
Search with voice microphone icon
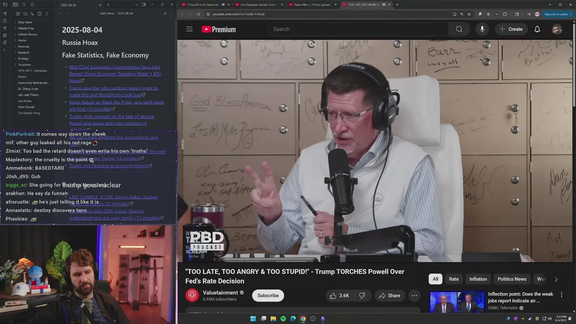482,29
